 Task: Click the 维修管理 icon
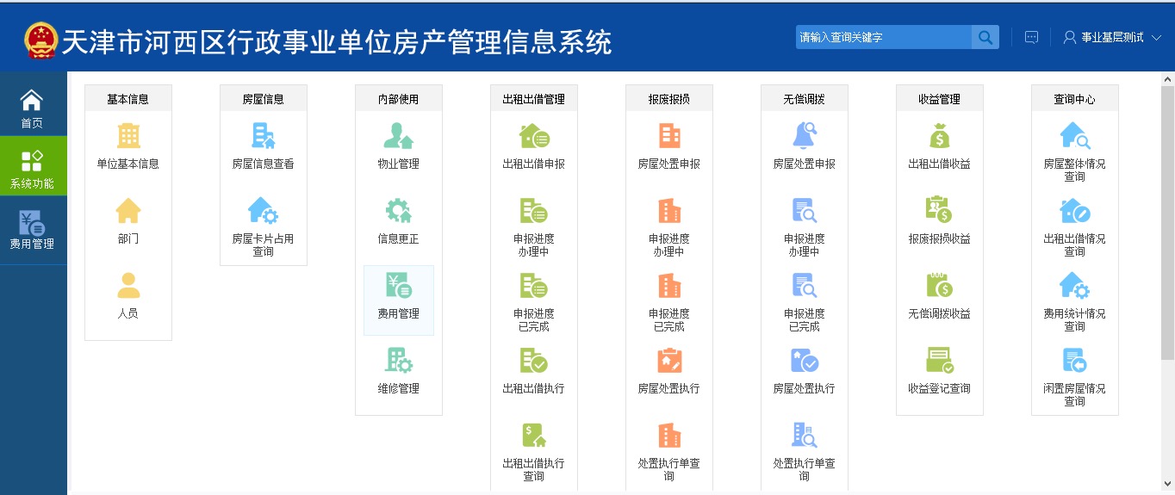(x=398, y=361)
